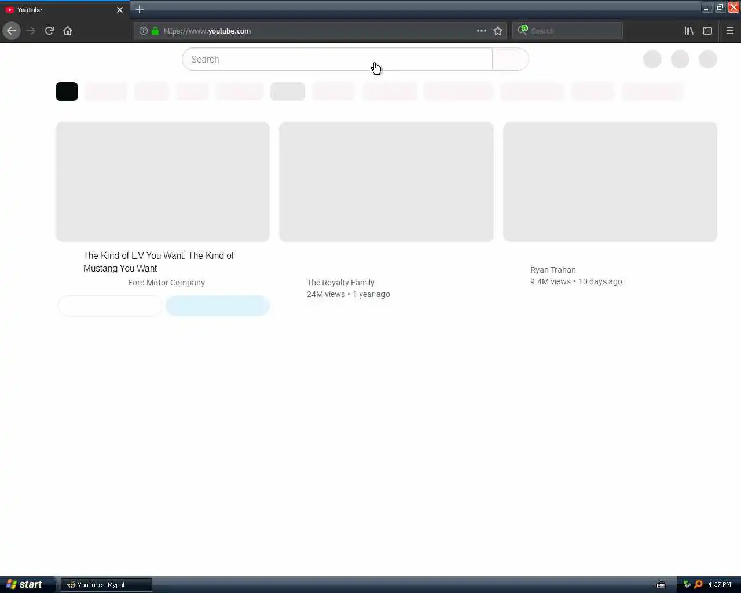Open a new tab with plus button

point(140,9)
